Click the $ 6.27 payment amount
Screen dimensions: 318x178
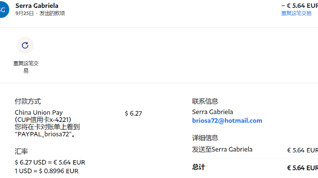point(133,113)
